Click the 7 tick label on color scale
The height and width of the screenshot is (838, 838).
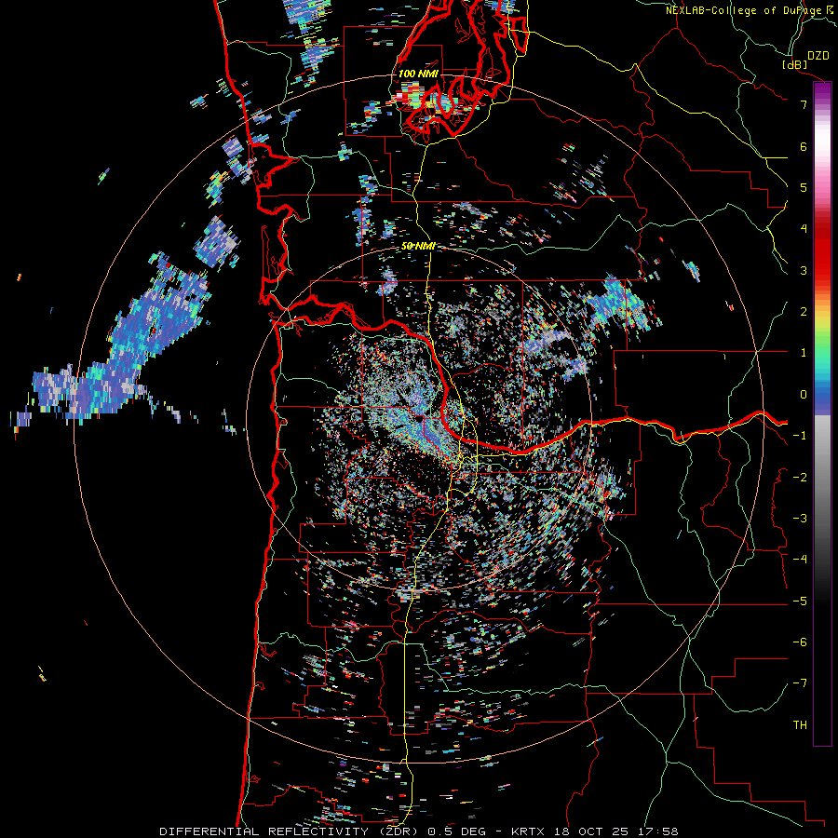[x=804, y=104]
